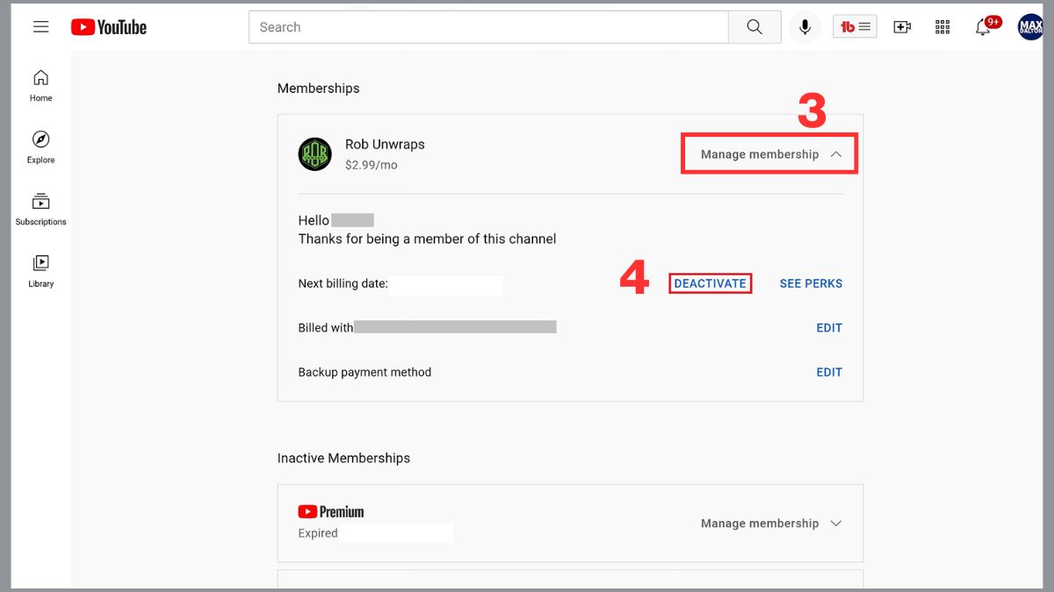This screenshot has height=592, width=1054.
Task: Open the hamburger guide menu
Action: 40,27
